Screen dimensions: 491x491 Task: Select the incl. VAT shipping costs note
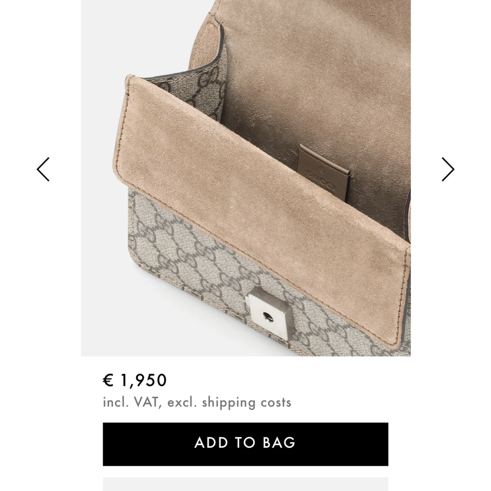(x=197, y=402)
